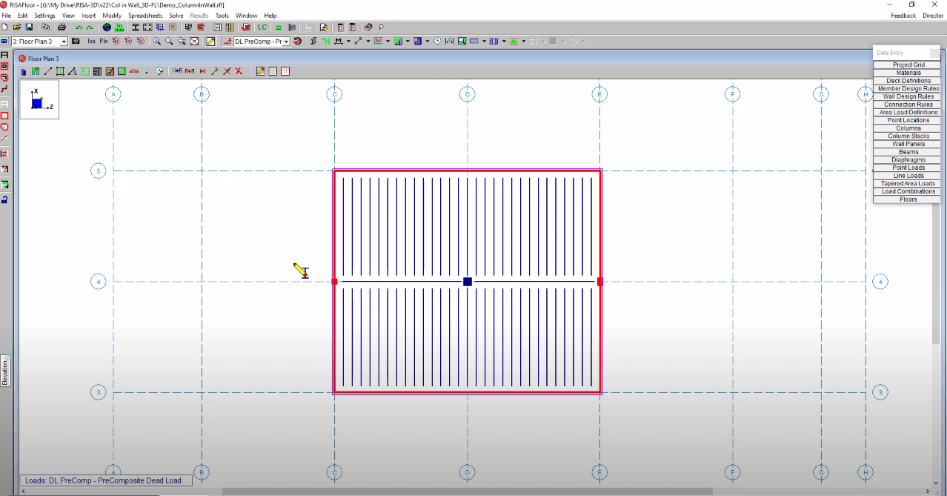This screenshot has height=496, width=947.
Task: Open the Modify menu
Action: point(112,16)
